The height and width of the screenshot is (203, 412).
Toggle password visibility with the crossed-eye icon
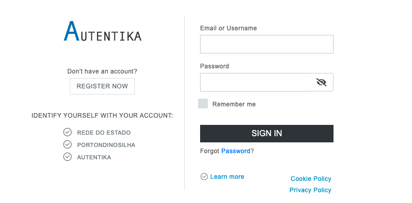(x=321, y=82)
